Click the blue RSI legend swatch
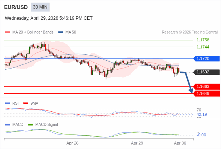 point(7,104)
